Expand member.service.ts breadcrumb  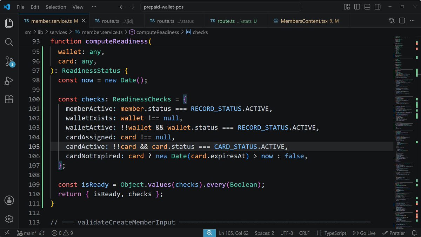[98, 32]
